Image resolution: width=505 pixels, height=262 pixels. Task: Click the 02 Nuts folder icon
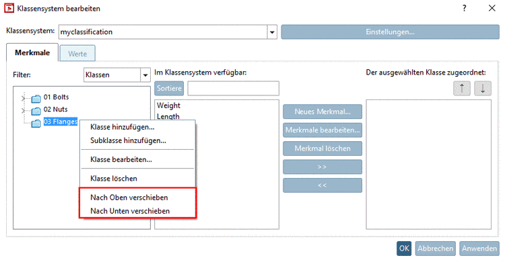(x=36, y=111)
